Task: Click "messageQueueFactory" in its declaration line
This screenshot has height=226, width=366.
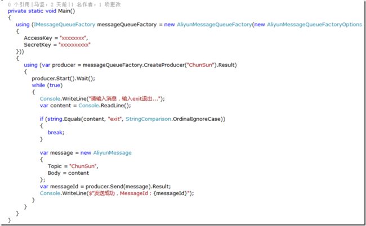Action: tap(127, 25)
